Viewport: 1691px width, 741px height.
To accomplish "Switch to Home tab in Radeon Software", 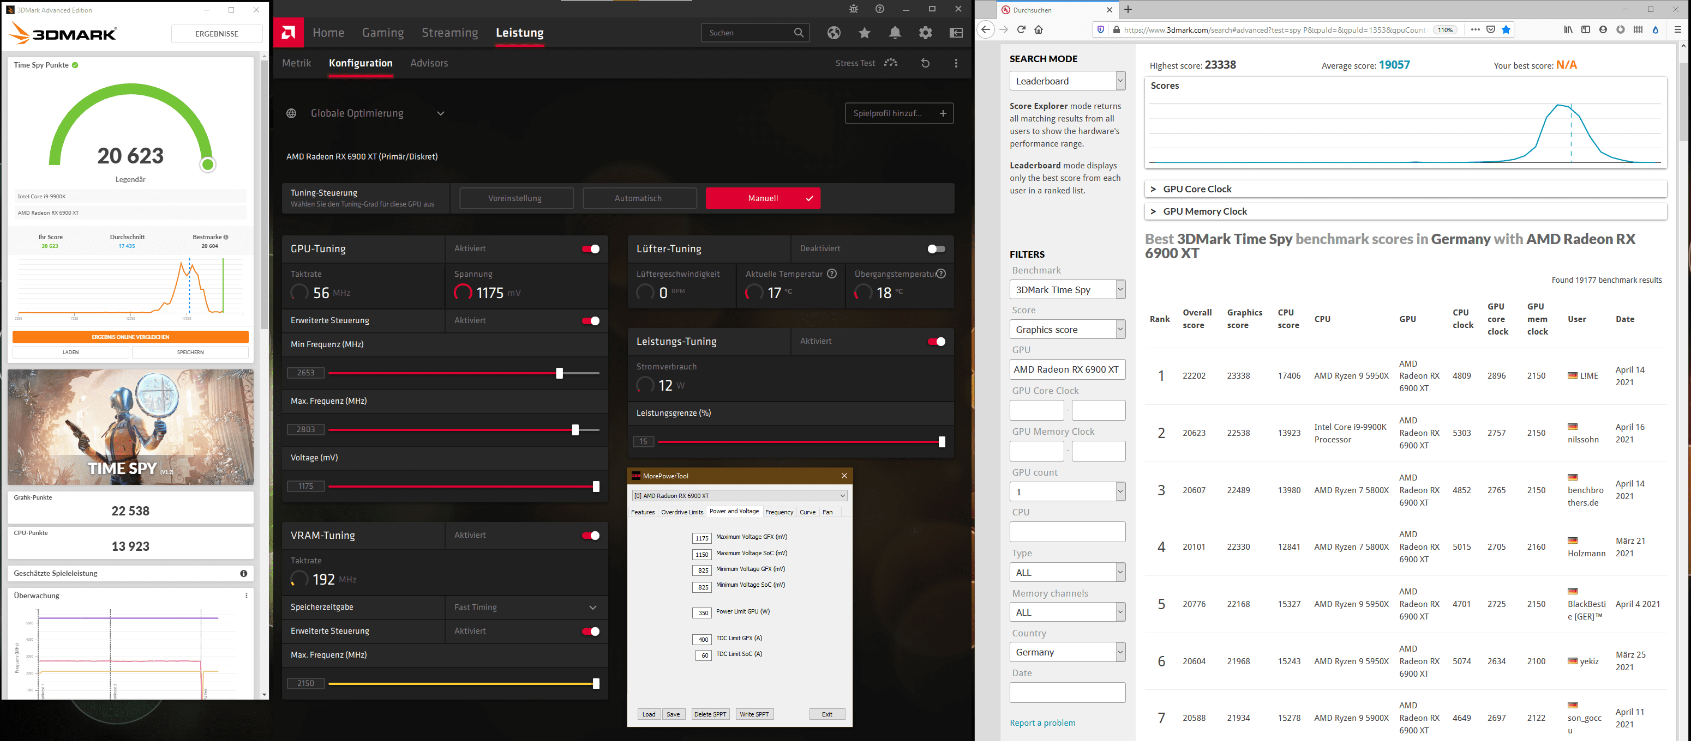I will click(x=328, y=33).
